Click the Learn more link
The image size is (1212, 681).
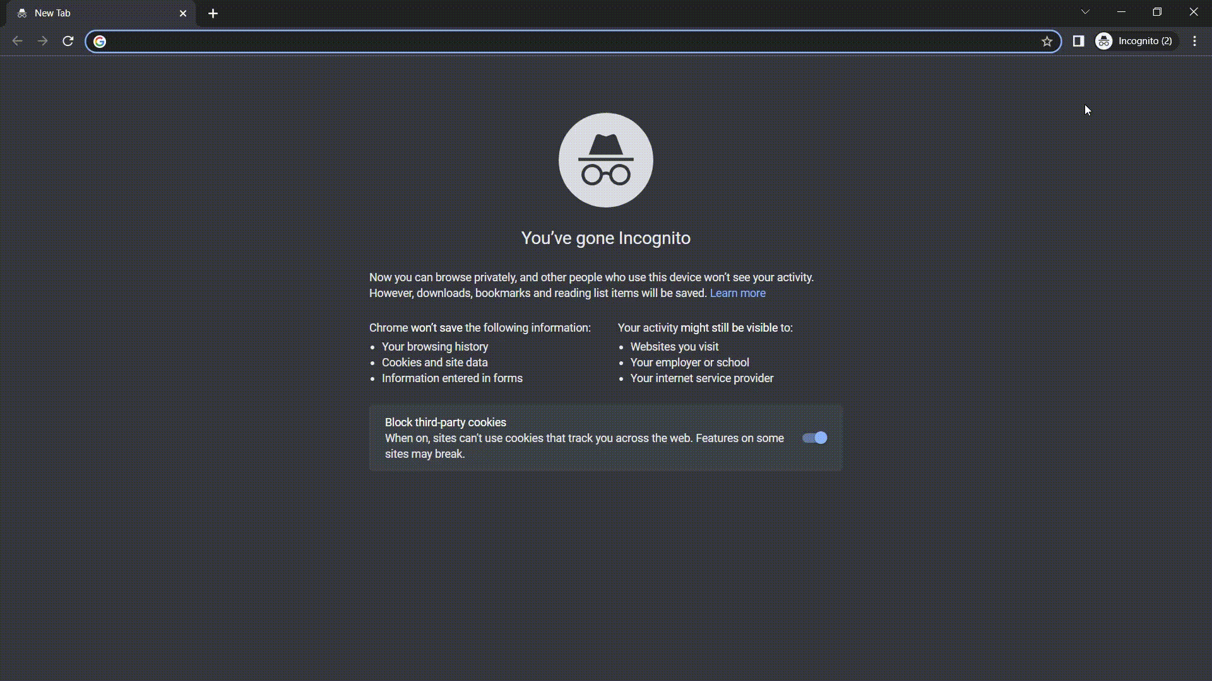[x=737, y=293]
